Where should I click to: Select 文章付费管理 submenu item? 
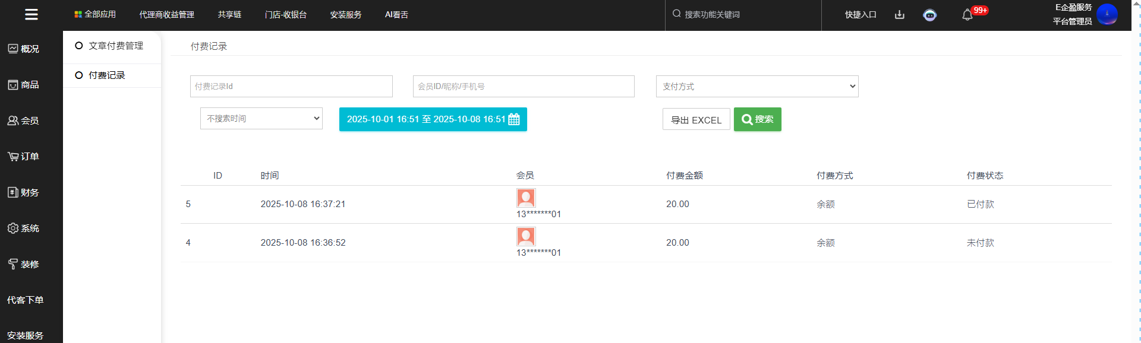115,46
